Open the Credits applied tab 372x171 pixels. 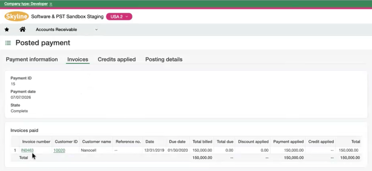[x=117, y=60]
